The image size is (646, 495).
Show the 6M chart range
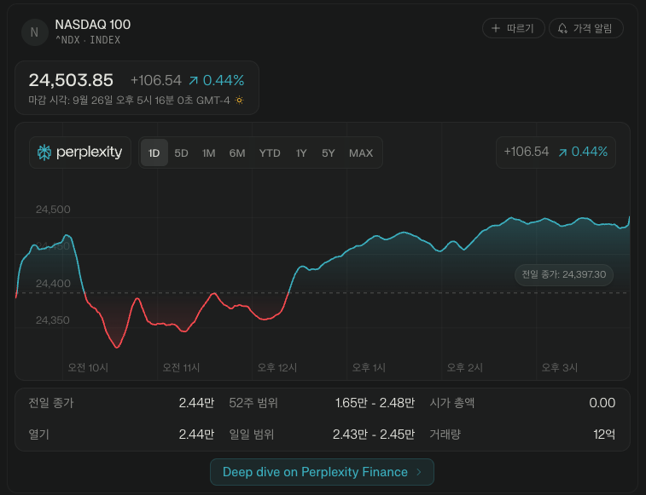click(x=237, y=153)
